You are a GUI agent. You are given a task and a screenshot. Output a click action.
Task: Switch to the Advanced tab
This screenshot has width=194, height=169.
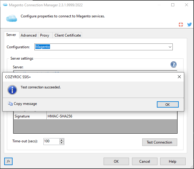tap(28, 35)
